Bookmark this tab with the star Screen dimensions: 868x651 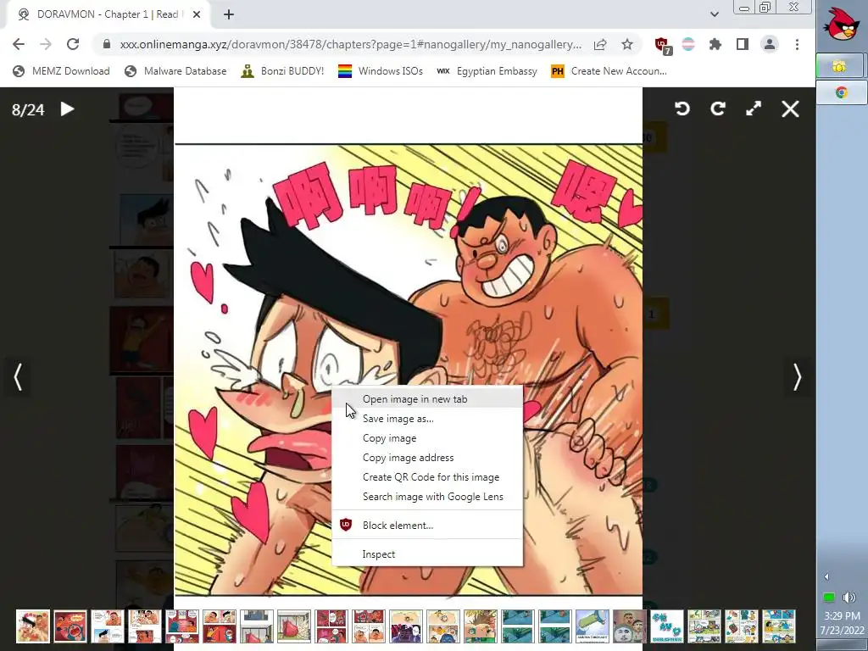coord(626,44)
